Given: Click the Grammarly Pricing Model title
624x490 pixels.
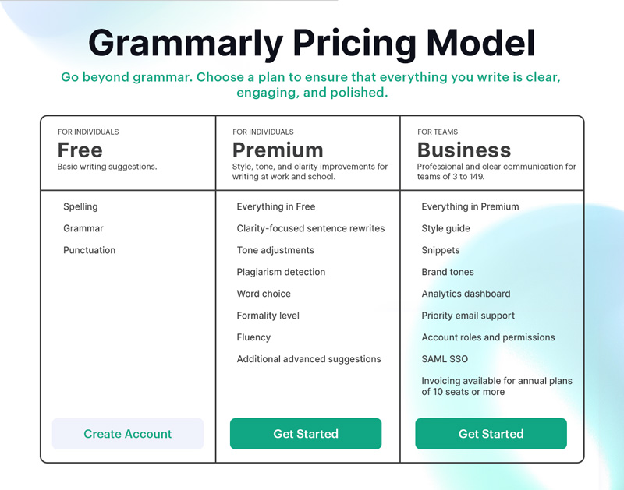Looking at the screenshot, I should coord(312,44).
